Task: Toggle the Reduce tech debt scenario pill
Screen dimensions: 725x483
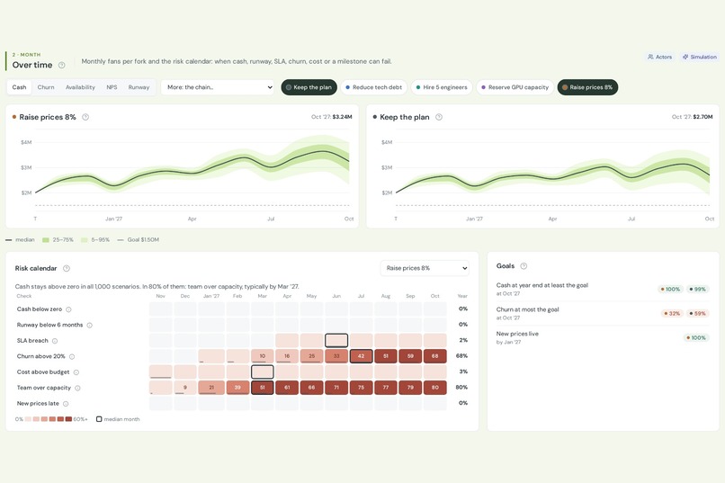Action: 373,87
